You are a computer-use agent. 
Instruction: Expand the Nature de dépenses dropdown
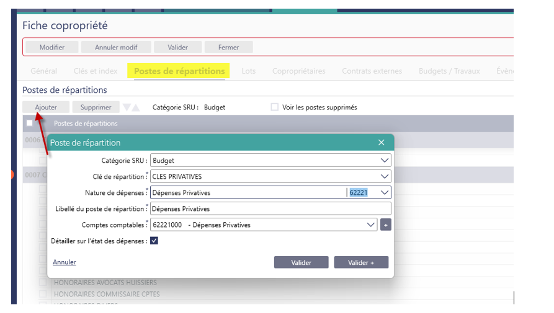(x=384, y=192)
